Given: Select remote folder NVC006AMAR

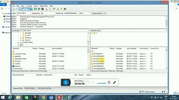Looking at the screenshot, I should pyautogui.click(x=98, y=66).
